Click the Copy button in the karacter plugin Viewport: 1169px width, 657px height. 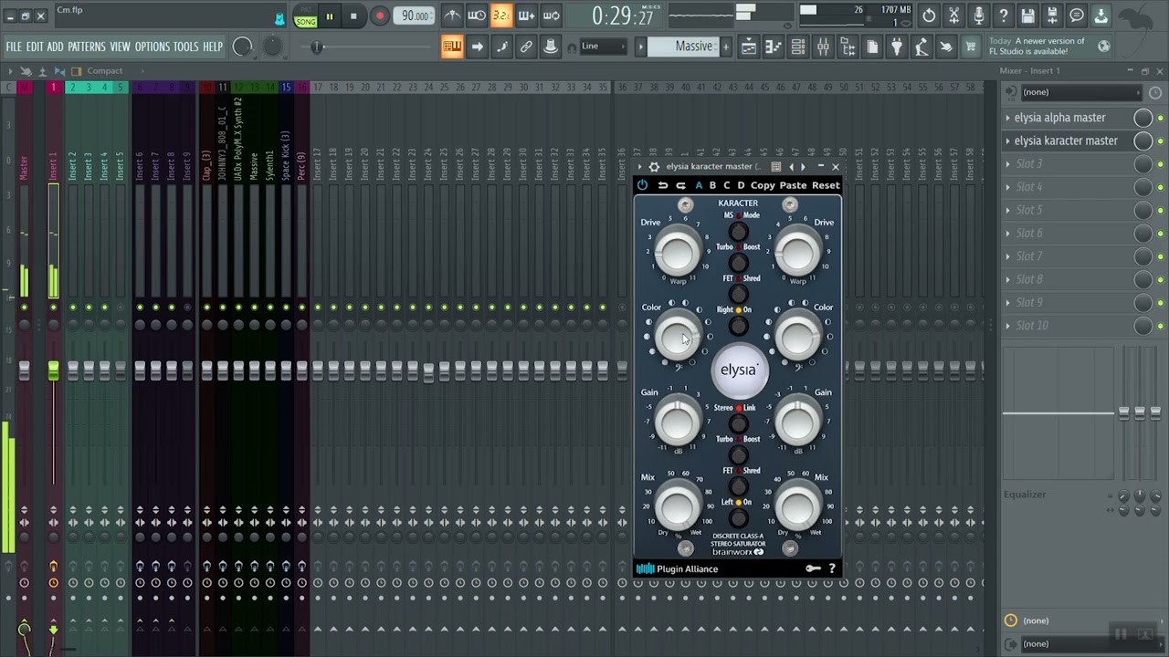763,185
